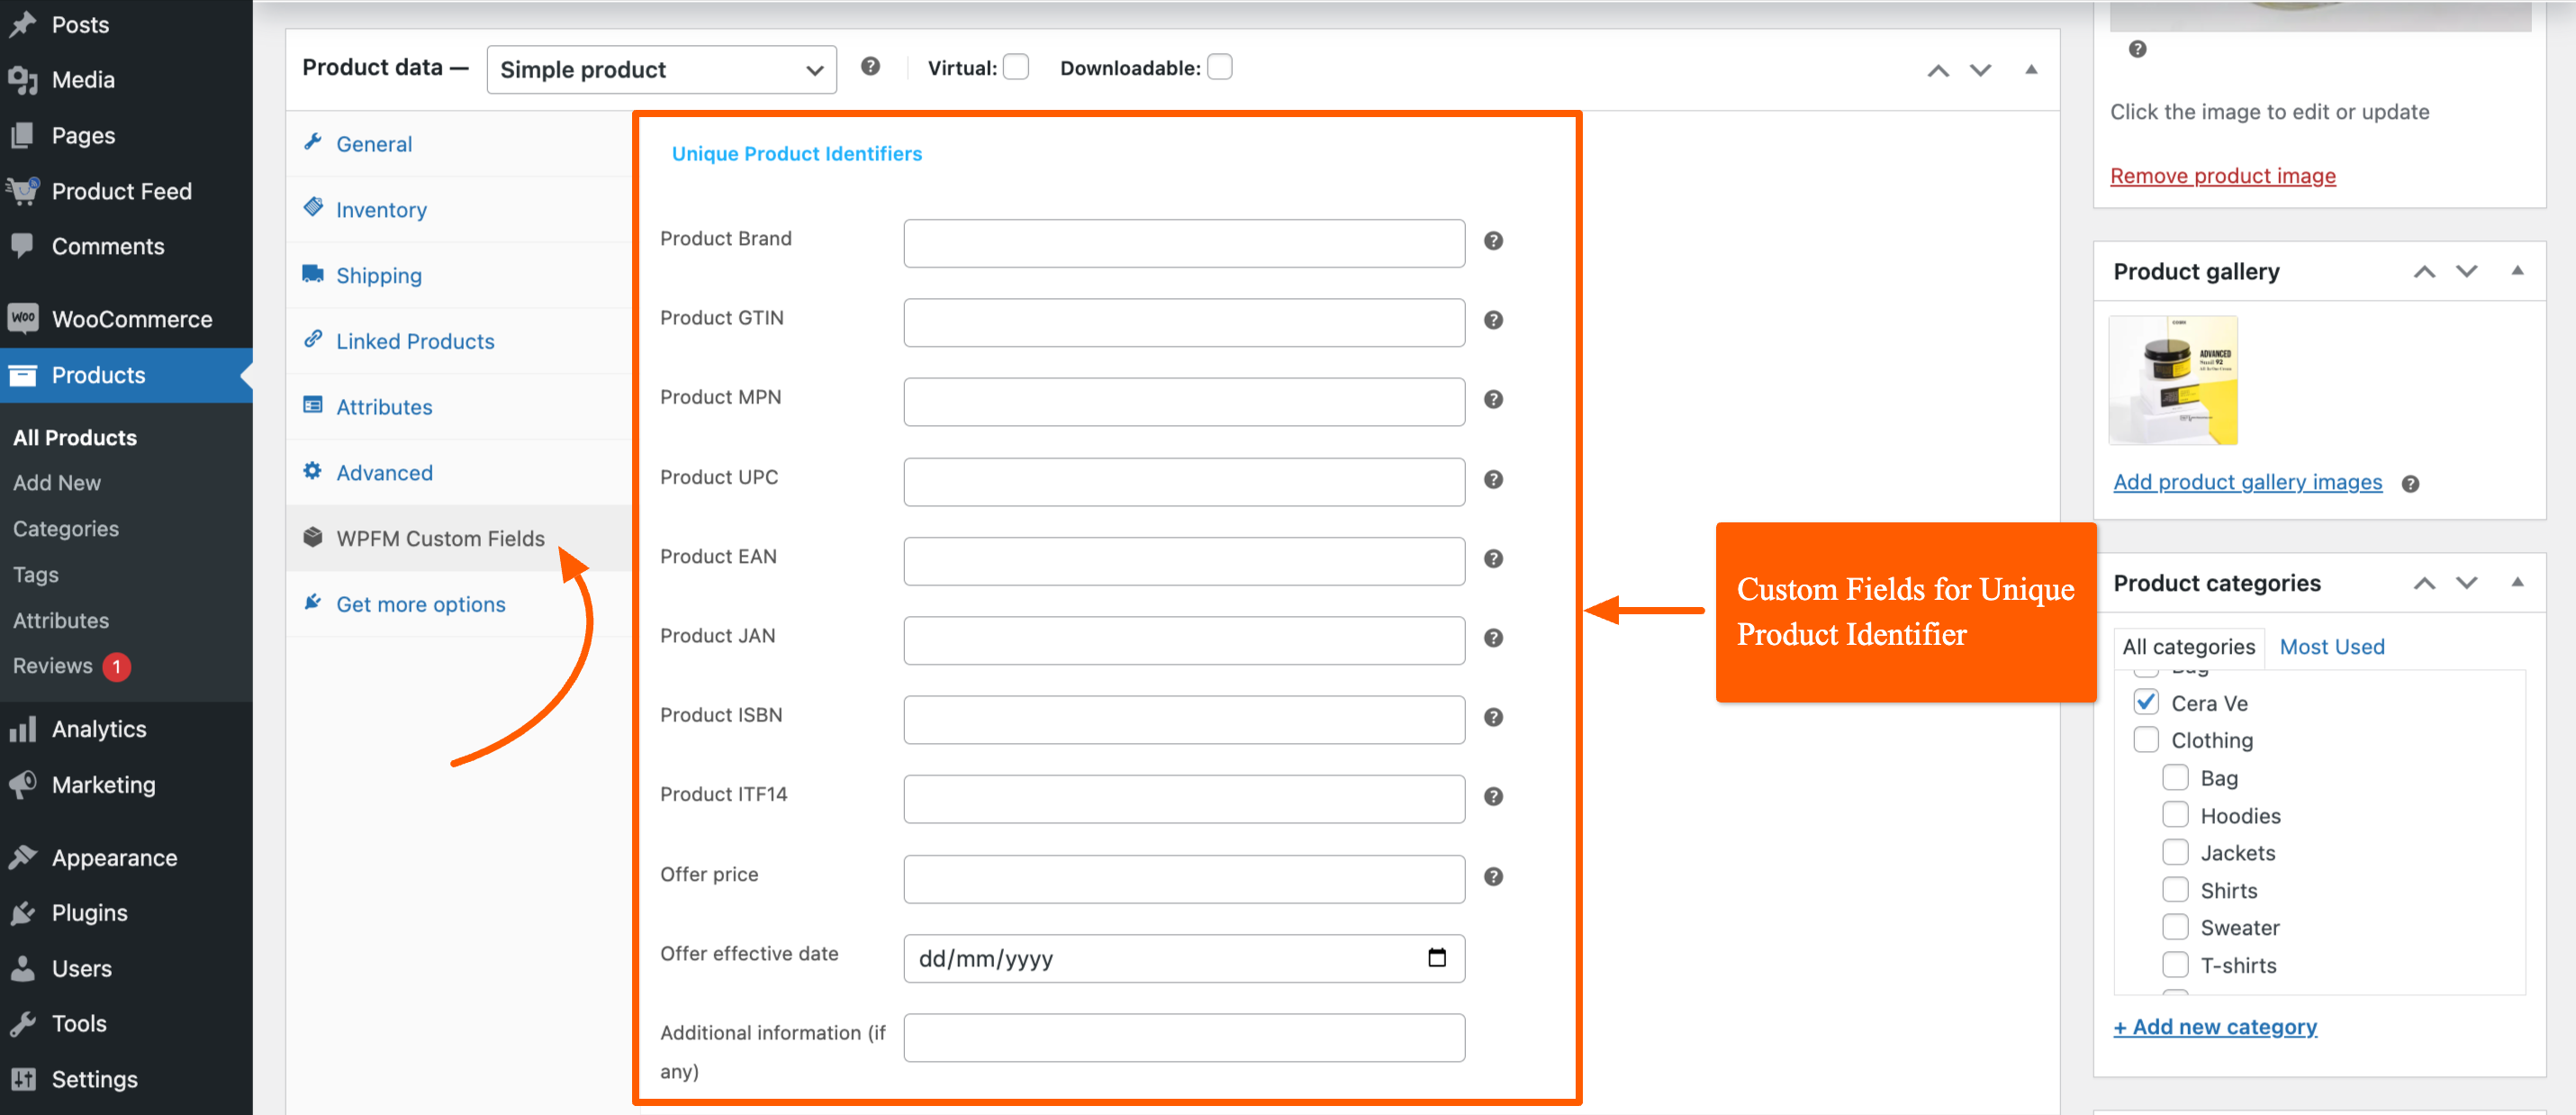
Task: Switch to the General product data tab
Action: click(459, 144)
